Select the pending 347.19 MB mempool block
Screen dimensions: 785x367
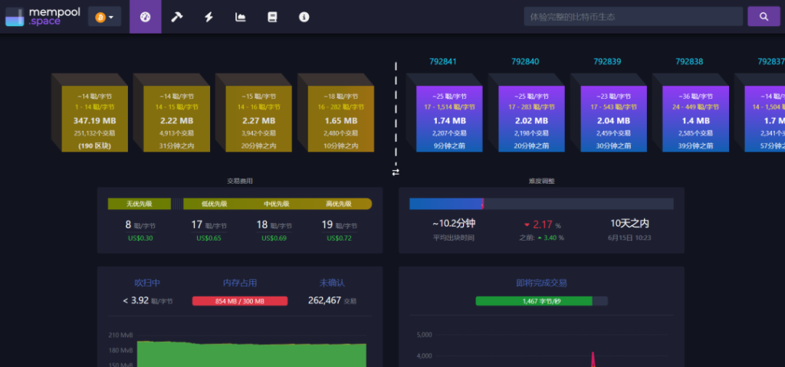(x=95, y=119)
